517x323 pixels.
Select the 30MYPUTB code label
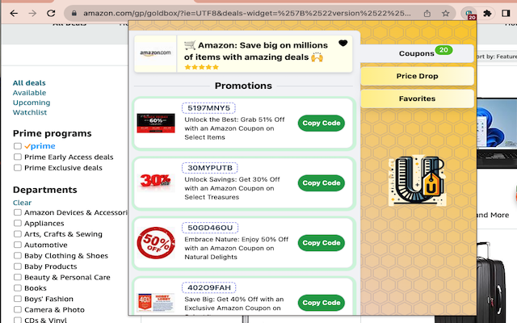pos(210,168)
